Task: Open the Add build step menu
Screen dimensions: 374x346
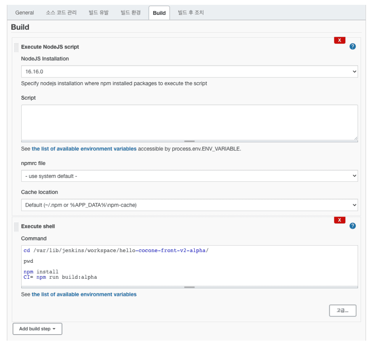Action: pyautogui.click(x=37, y=329)
